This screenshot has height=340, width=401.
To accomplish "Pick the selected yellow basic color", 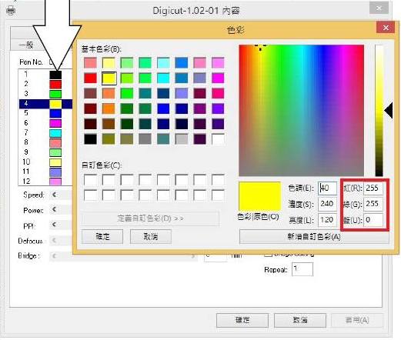I will [109, 78].
